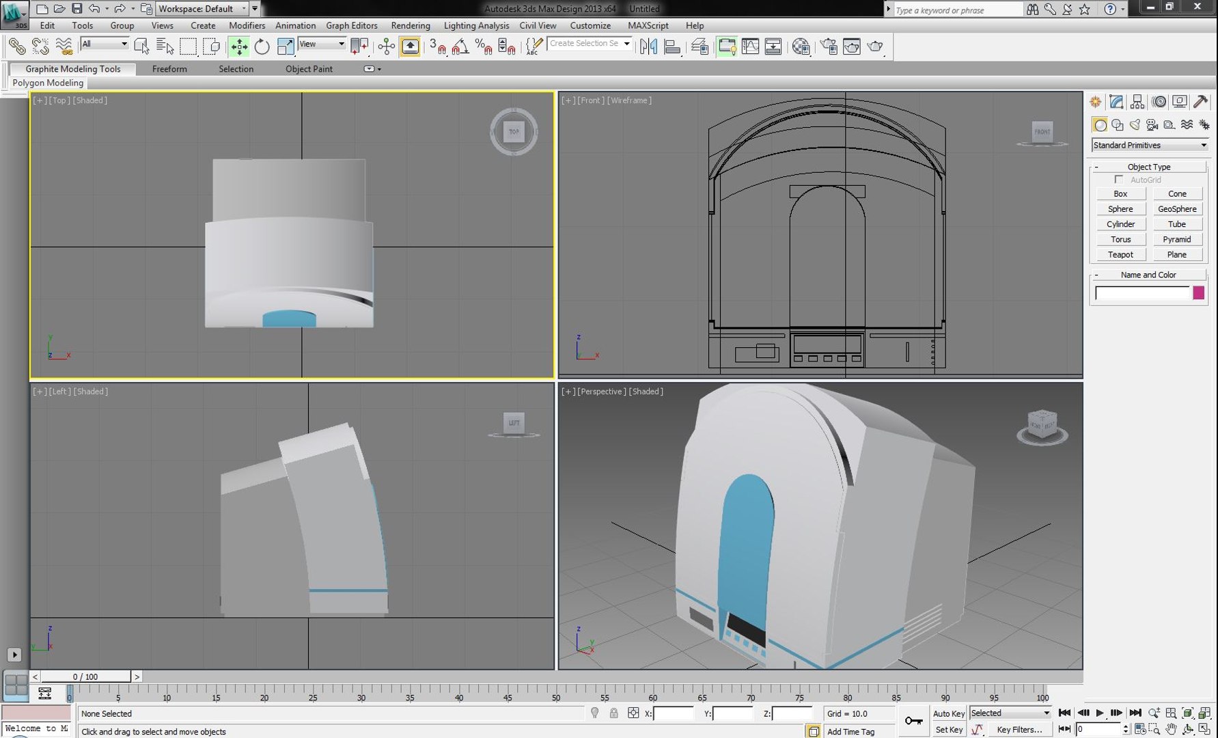
Task: Click the Render Production teapot icon
Action: pyautogui.click(x=875, y=46)
